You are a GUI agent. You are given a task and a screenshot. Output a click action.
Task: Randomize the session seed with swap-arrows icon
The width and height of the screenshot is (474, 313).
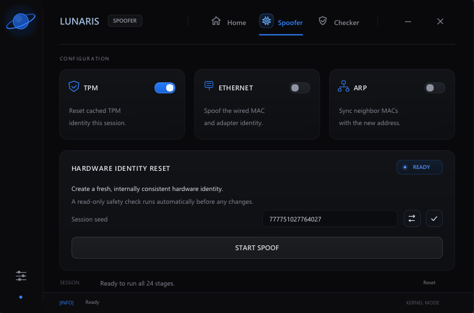coord(412,218)
